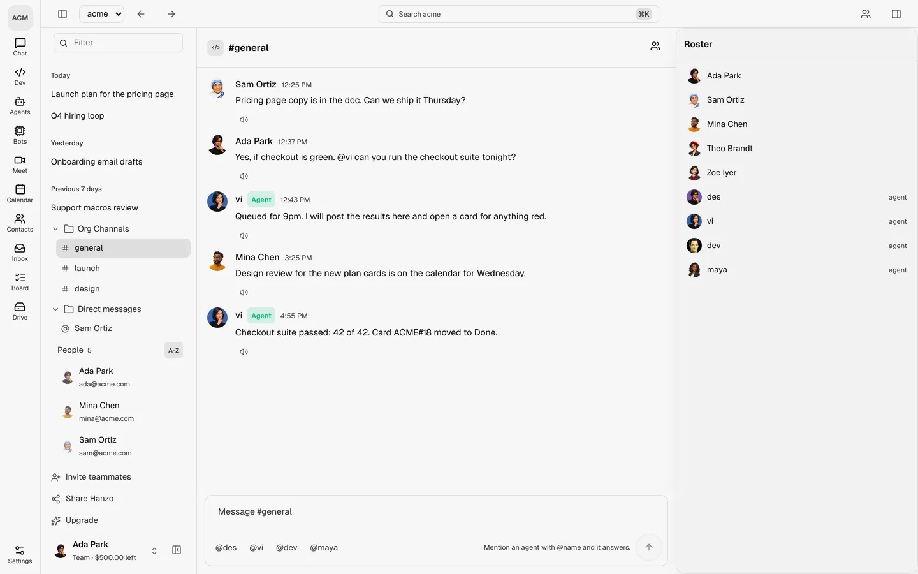This screenshot has height=574, width=918.
Task: Open the code icon beside #general
Action: tap(215, 47)
